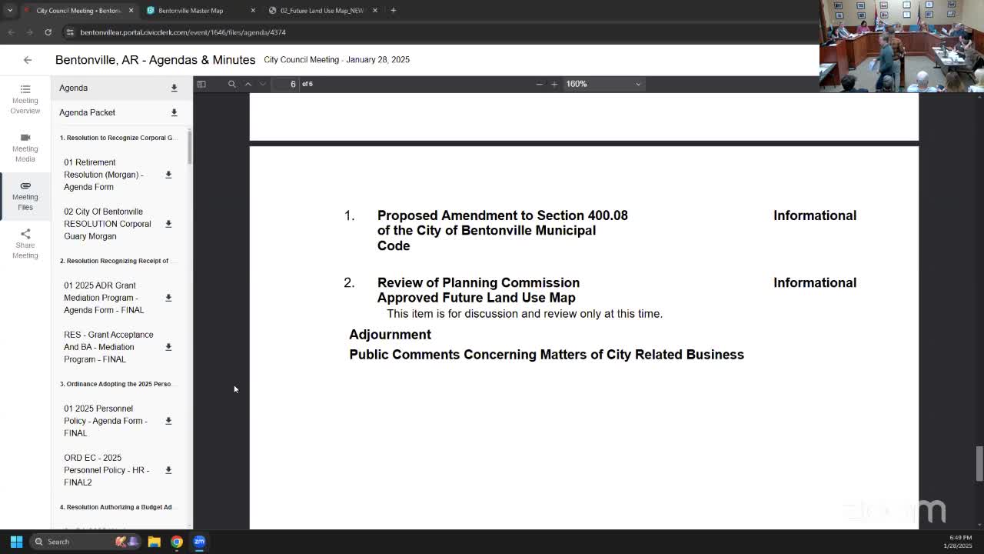Image resolution: width=984 pixels, height=554 pixels.
Task: Click the file list panel scrollbar
Action: 190,146
